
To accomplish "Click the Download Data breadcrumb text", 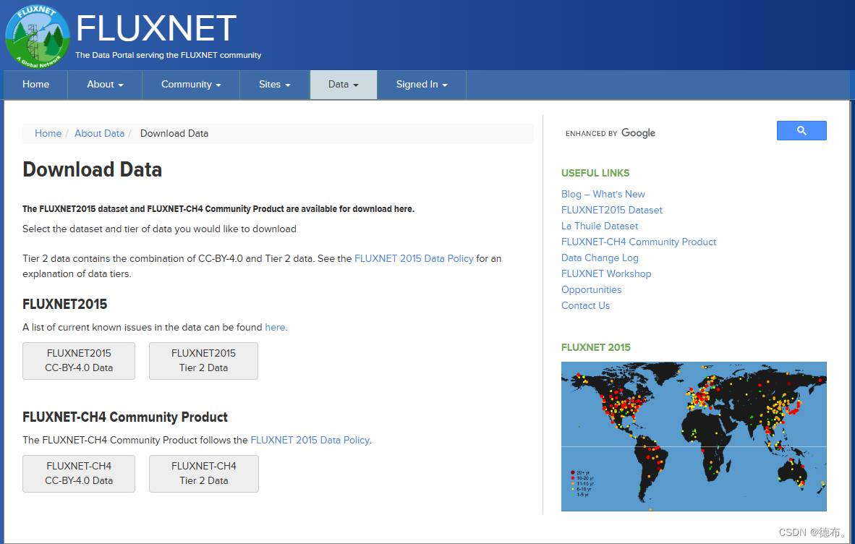I will click(x=174, y=134).
